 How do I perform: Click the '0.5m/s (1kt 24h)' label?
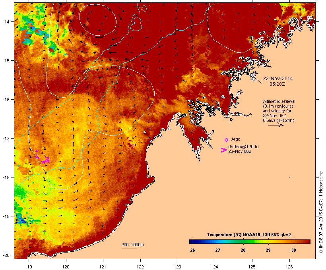pyautogui.click(x=279, y=120)
